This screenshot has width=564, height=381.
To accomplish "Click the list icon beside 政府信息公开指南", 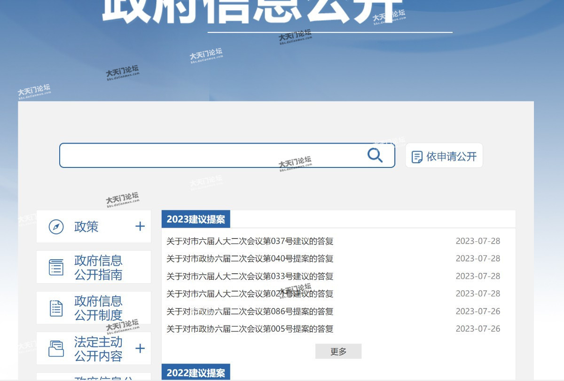I will (56, 267).
